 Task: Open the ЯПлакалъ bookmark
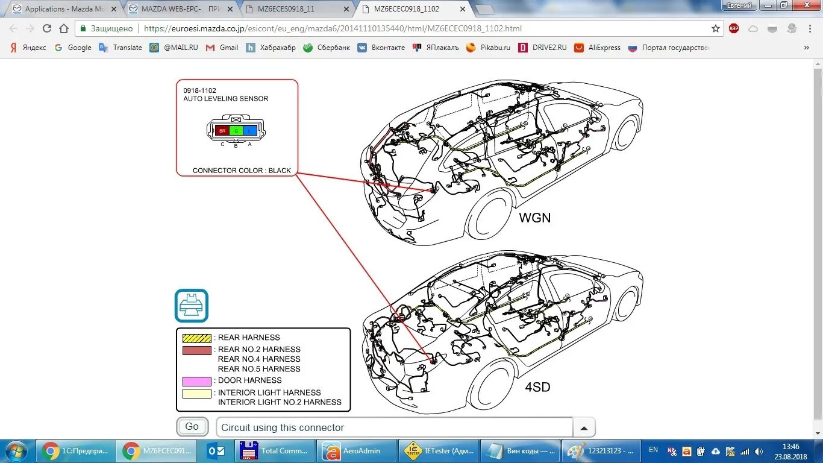pos(435,48)
